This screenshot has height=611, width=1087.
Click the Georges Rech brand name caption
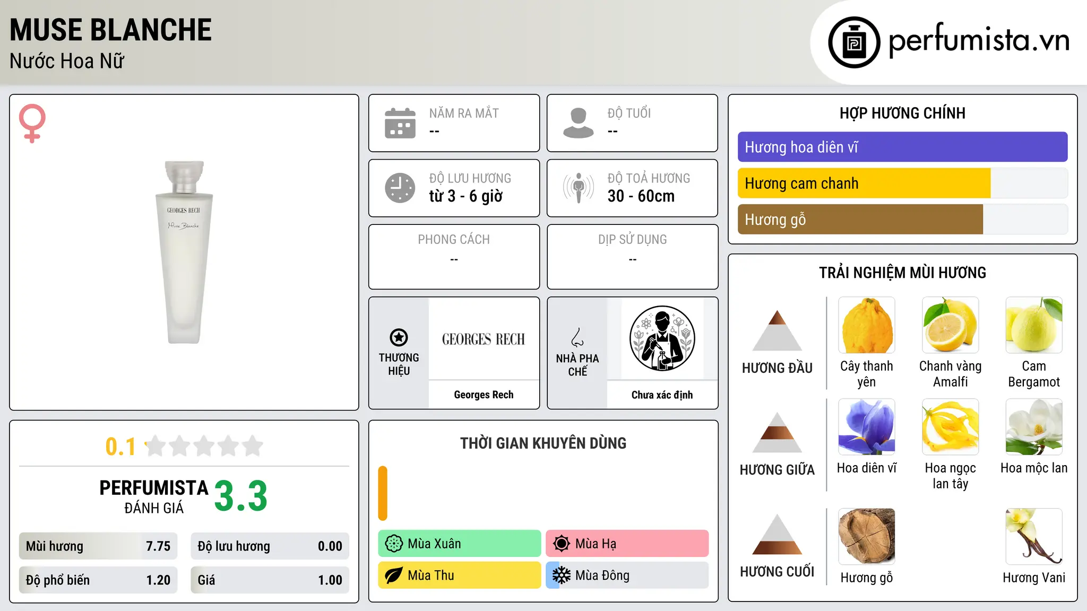pyautogui.click(x=484, y=395)
